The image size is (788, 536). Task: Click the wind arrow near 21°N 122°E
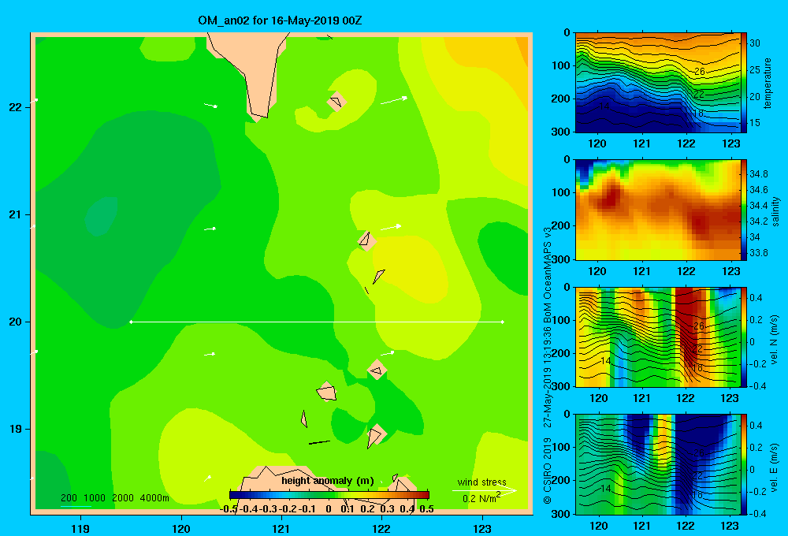tap(391, 228)
